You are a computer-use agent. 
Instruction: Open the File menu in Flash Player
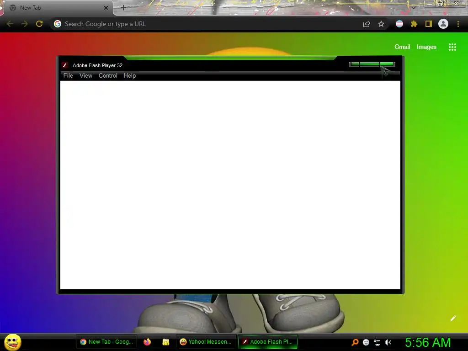68,75
